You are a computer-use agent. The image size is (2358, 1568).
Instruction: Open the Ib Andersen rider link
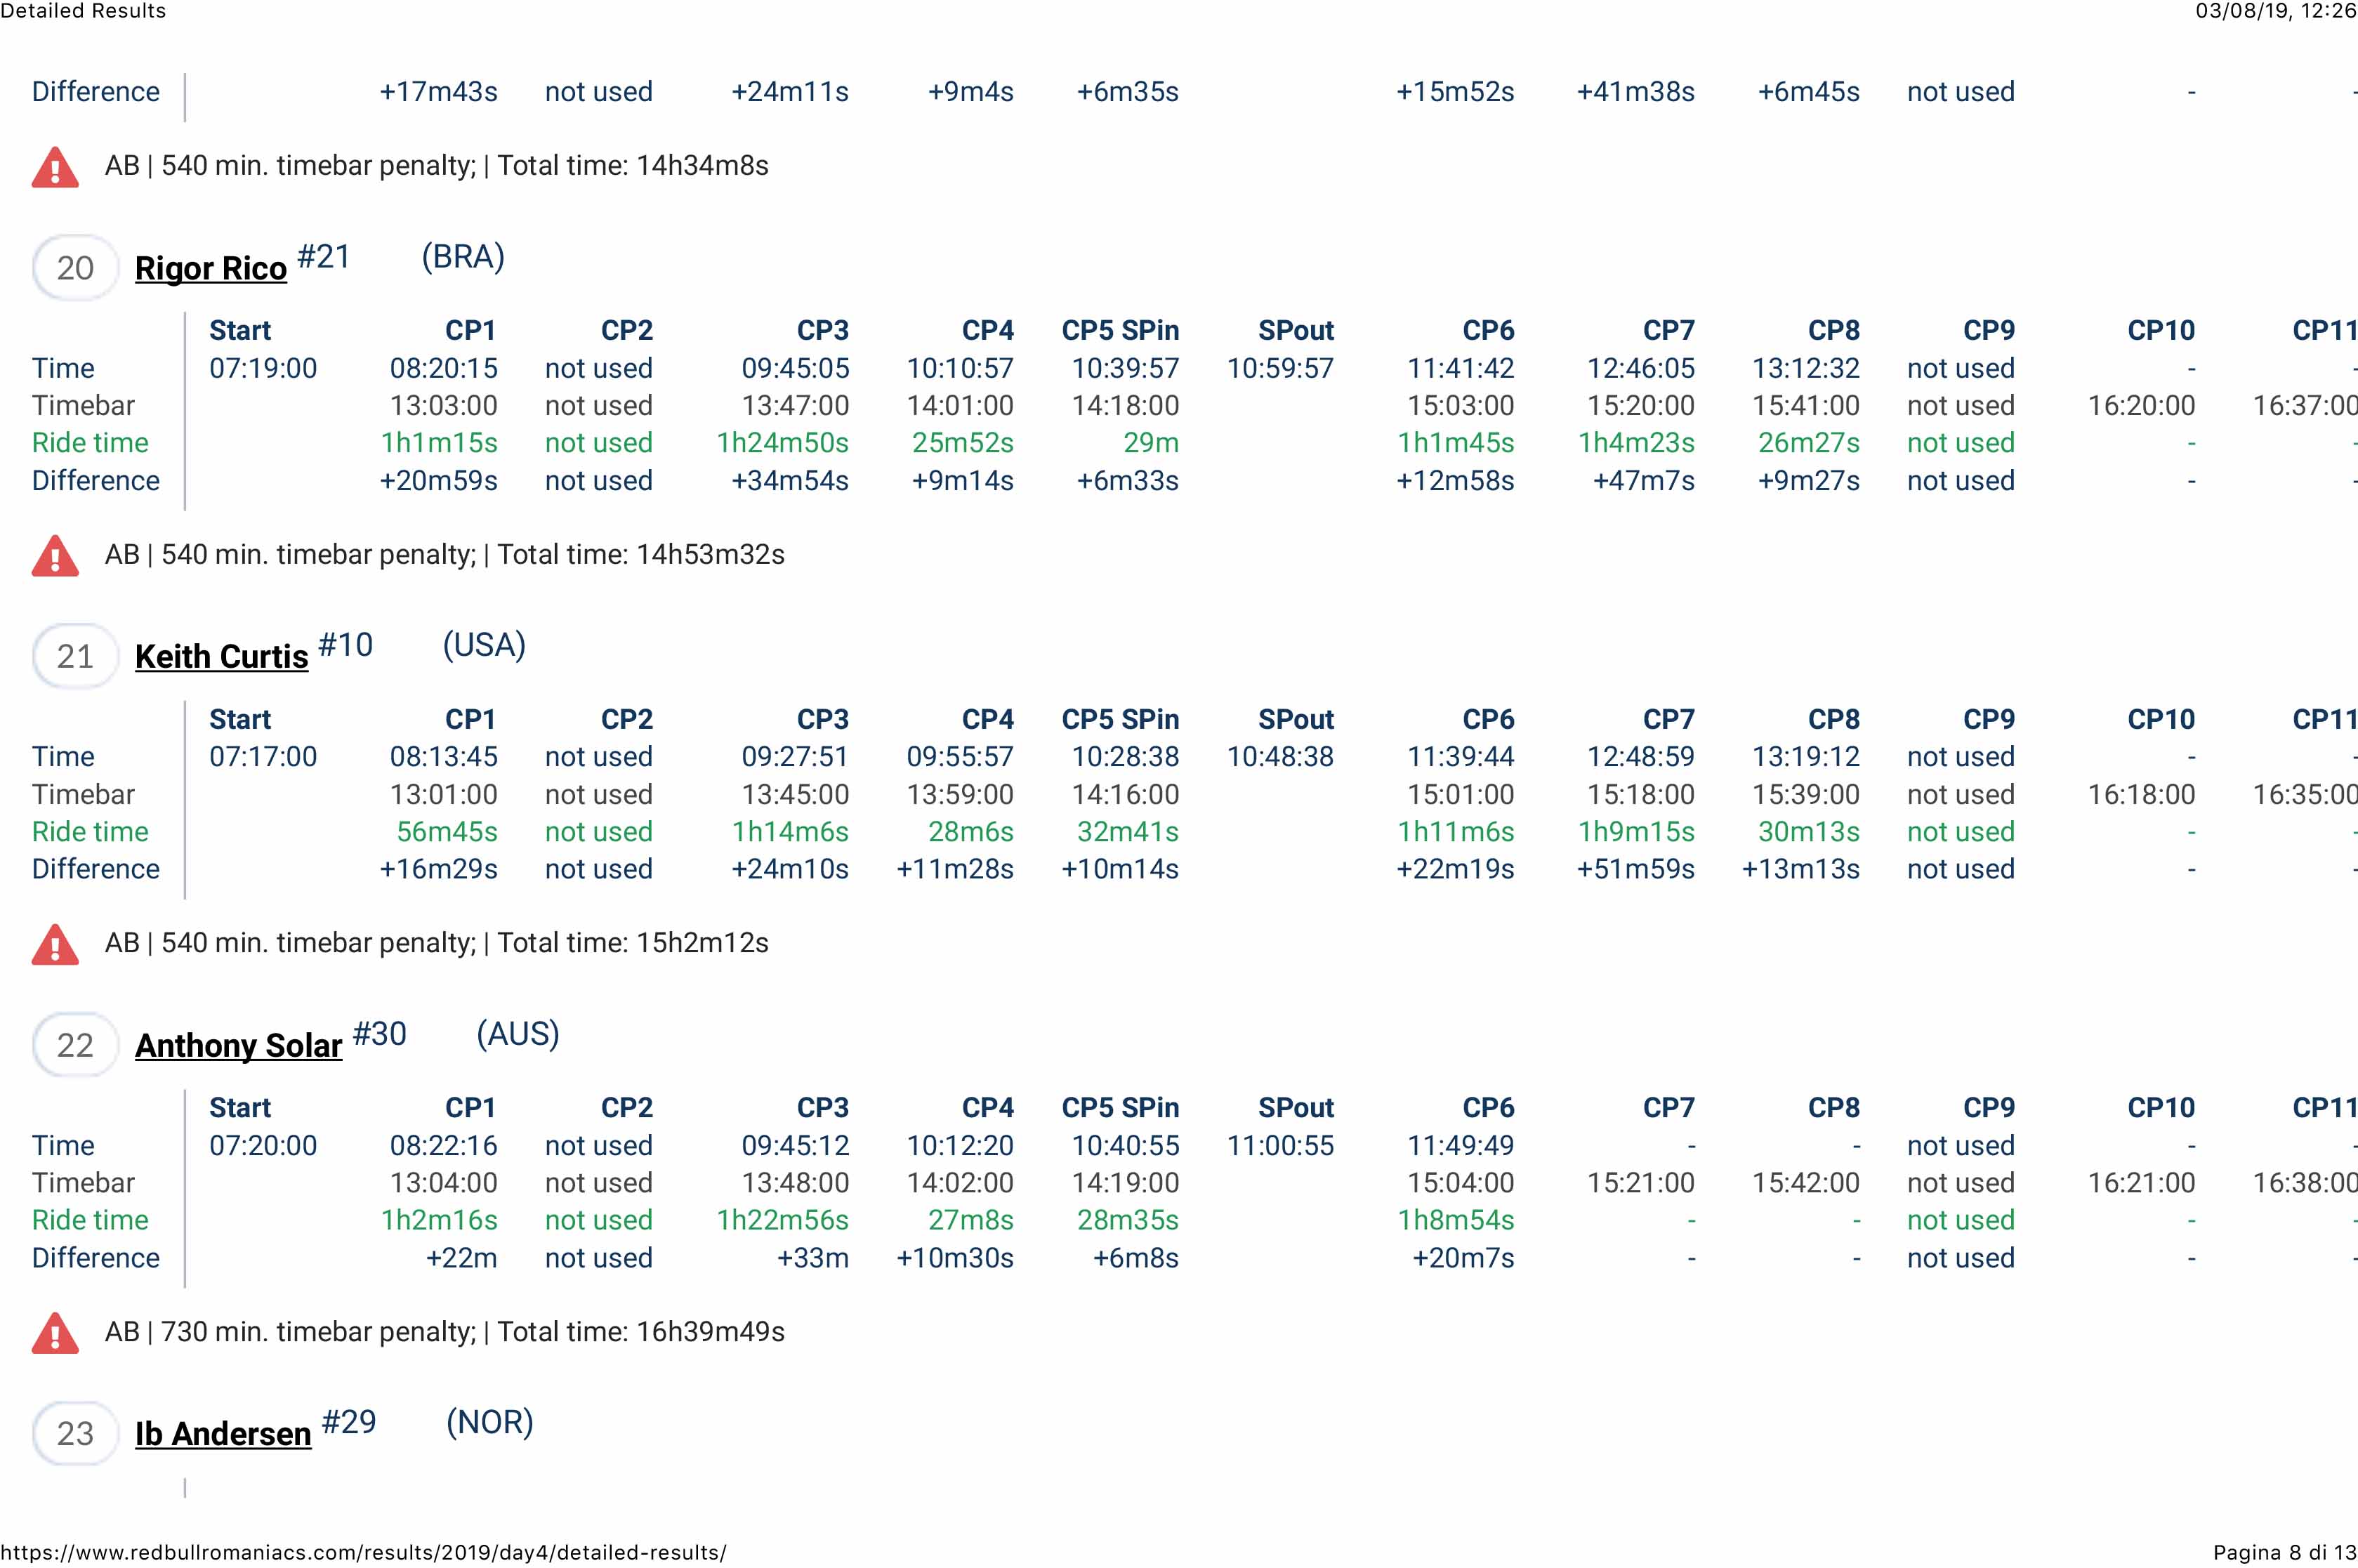pos(223,1434)
